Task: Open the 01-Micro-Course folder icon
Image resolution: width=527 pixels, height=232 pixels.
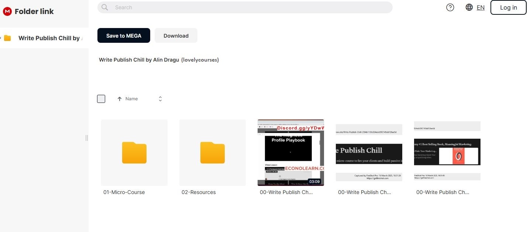Action: coord(134,152)
